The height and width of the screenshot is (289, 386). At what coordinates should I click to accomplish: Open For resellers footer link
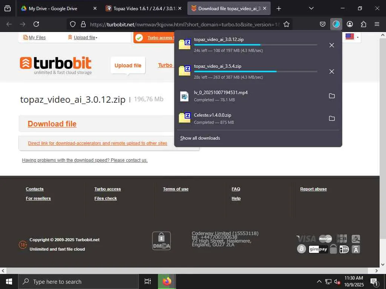(x=38, y=198)
